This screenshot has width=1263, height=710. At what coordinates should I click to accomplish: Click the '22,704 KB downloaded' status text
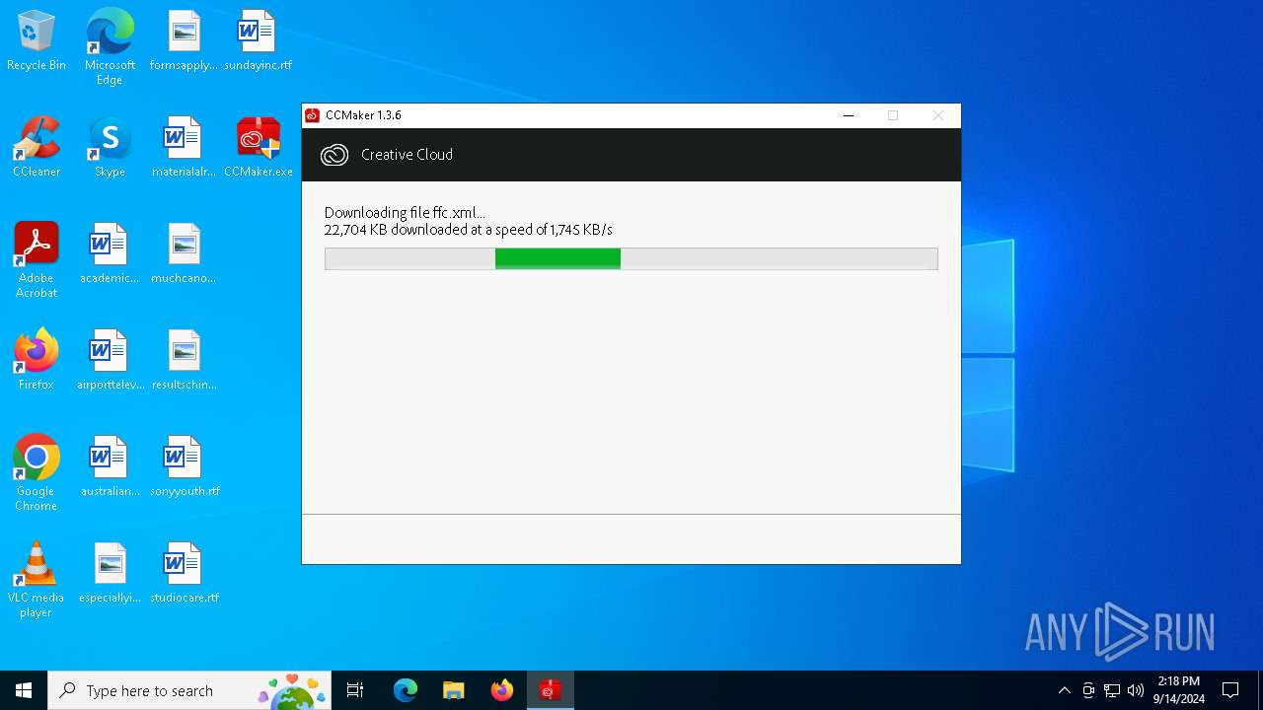(x=469, y=230)
